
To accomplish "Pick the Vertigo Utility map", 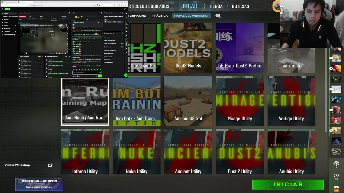I will pyautogui.click(x=291, y=101).
